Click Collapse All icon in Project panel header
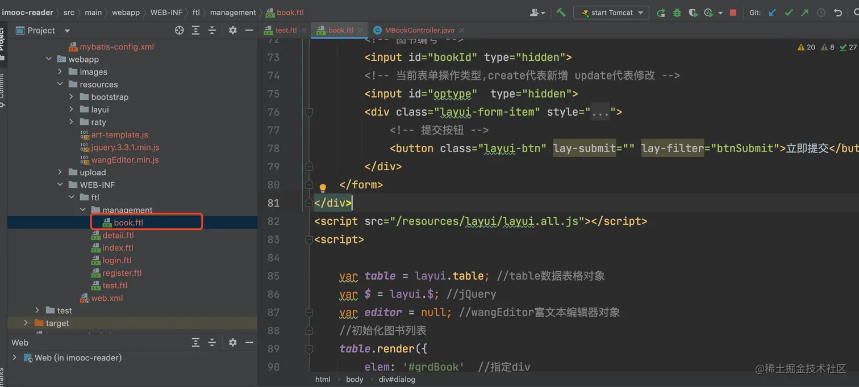Screen dimensions: 859x387 (212, 31)
